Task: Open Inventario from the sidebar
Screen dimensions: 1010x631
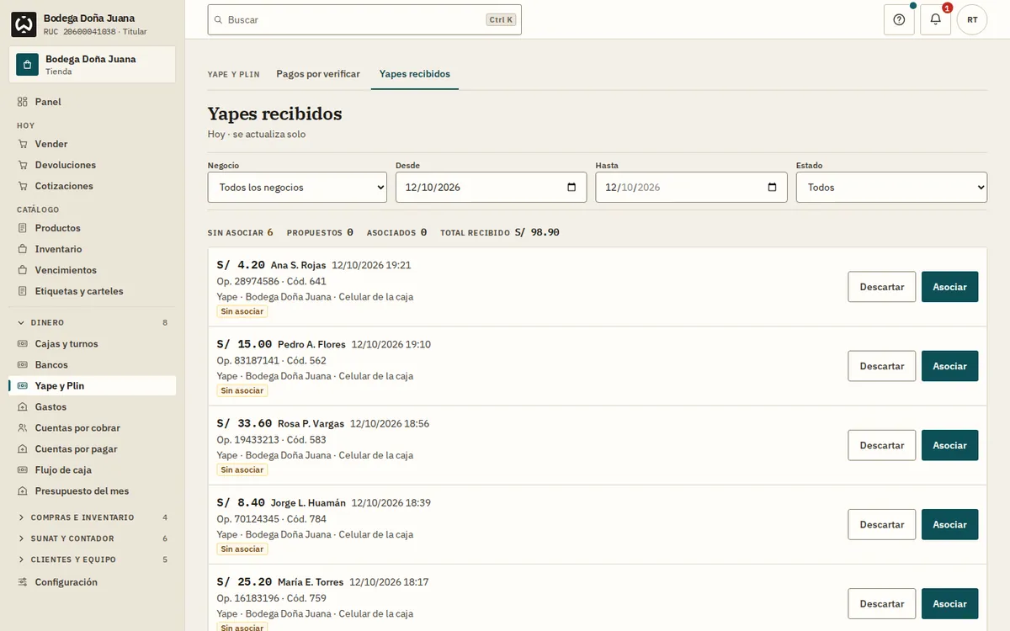Action: [x=93, y=249]
